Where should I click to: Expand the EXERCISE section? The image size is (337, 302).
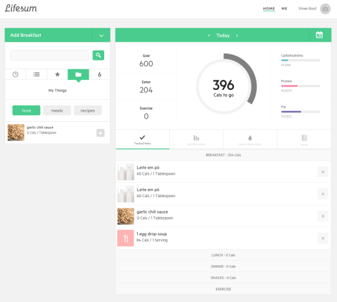point(223,289)
